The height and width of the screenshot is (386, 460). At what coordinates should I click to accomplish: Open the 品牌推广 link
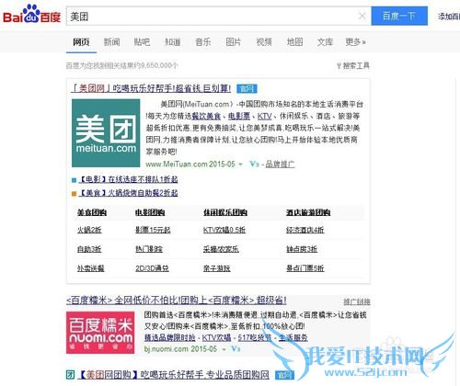point(280,165)
